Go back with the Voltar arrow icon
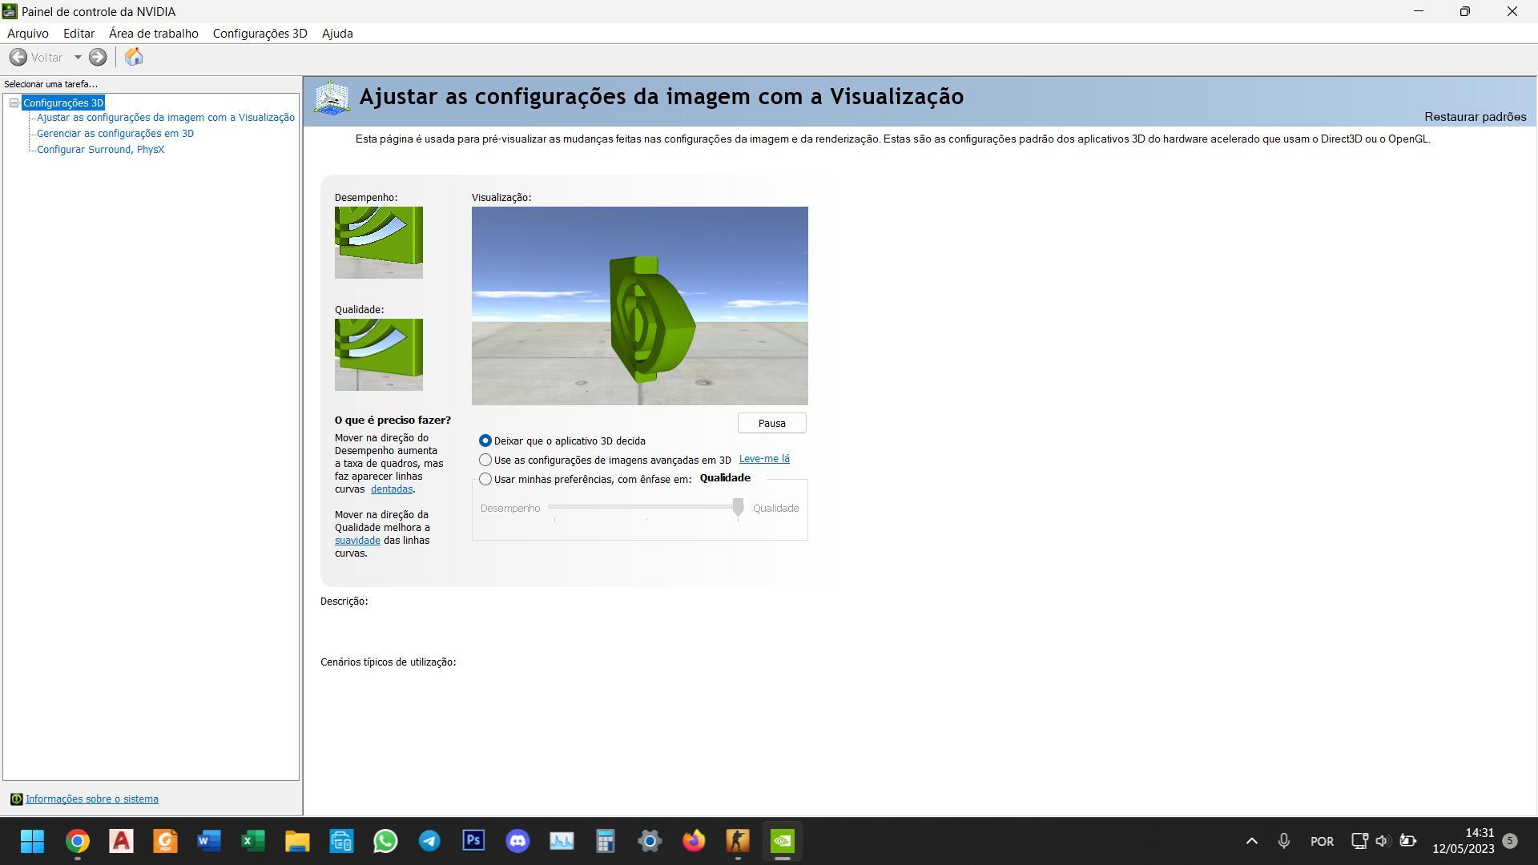 click(18, 57)
